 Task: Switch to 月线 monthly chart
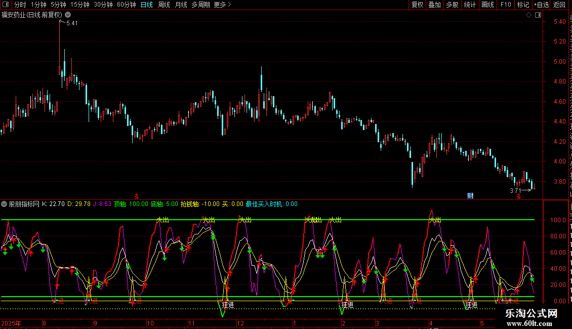click(x=181, y=5)
